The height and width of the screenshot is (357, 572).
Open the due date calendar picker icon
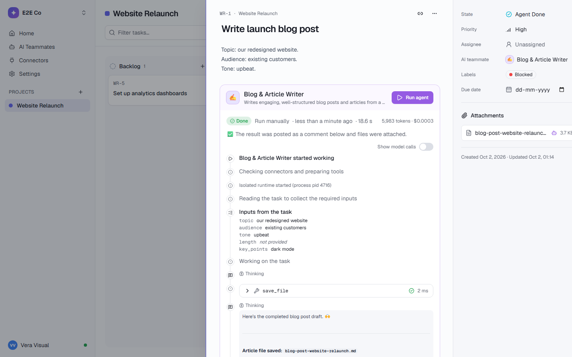point(562,90)
